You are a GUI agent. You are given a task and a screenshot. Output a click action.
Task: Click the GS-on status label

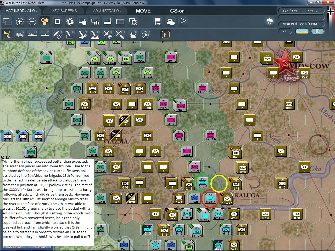point(177,11)
